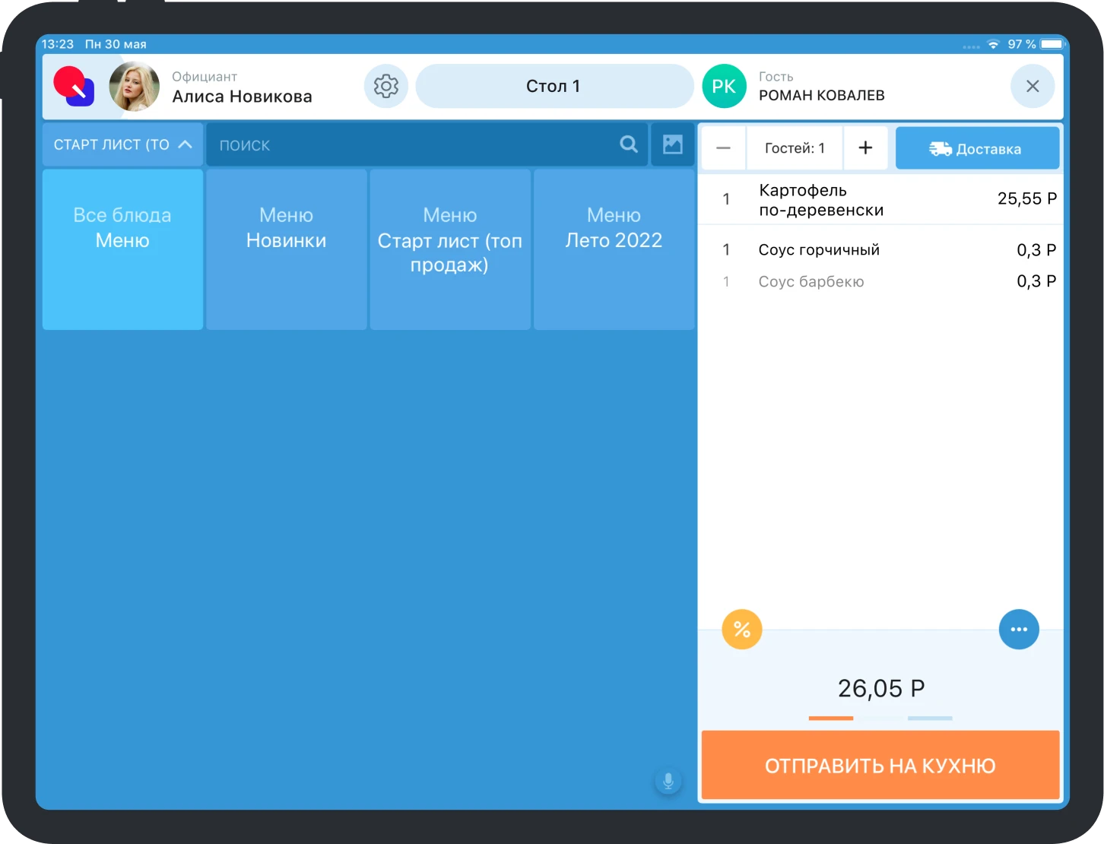Activate the microphone voice input icon
This screenshot has height=844, width=1104.
pos(668,779)
